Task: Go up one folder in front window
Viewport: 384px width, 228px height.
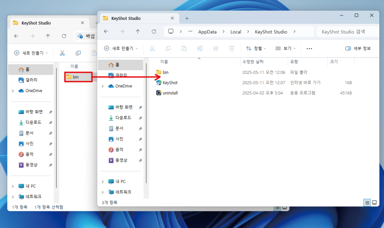Action: 138,31
